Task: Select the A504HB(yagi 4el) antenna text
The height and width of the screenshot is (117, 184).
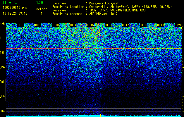Action: [103, 14]
